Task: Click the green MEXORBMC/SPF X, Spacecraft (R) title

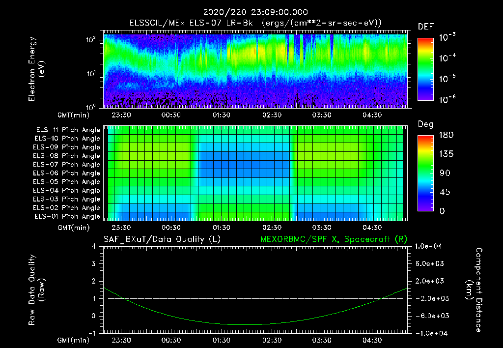Action: pos(334,239)
